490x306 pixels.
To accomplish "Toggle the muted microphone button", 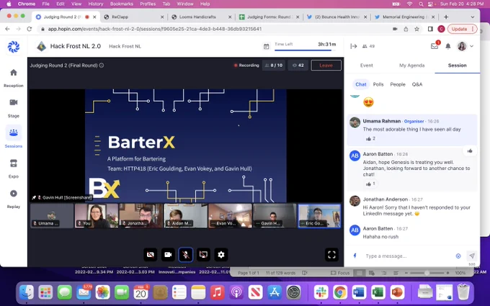I will 186,255.
